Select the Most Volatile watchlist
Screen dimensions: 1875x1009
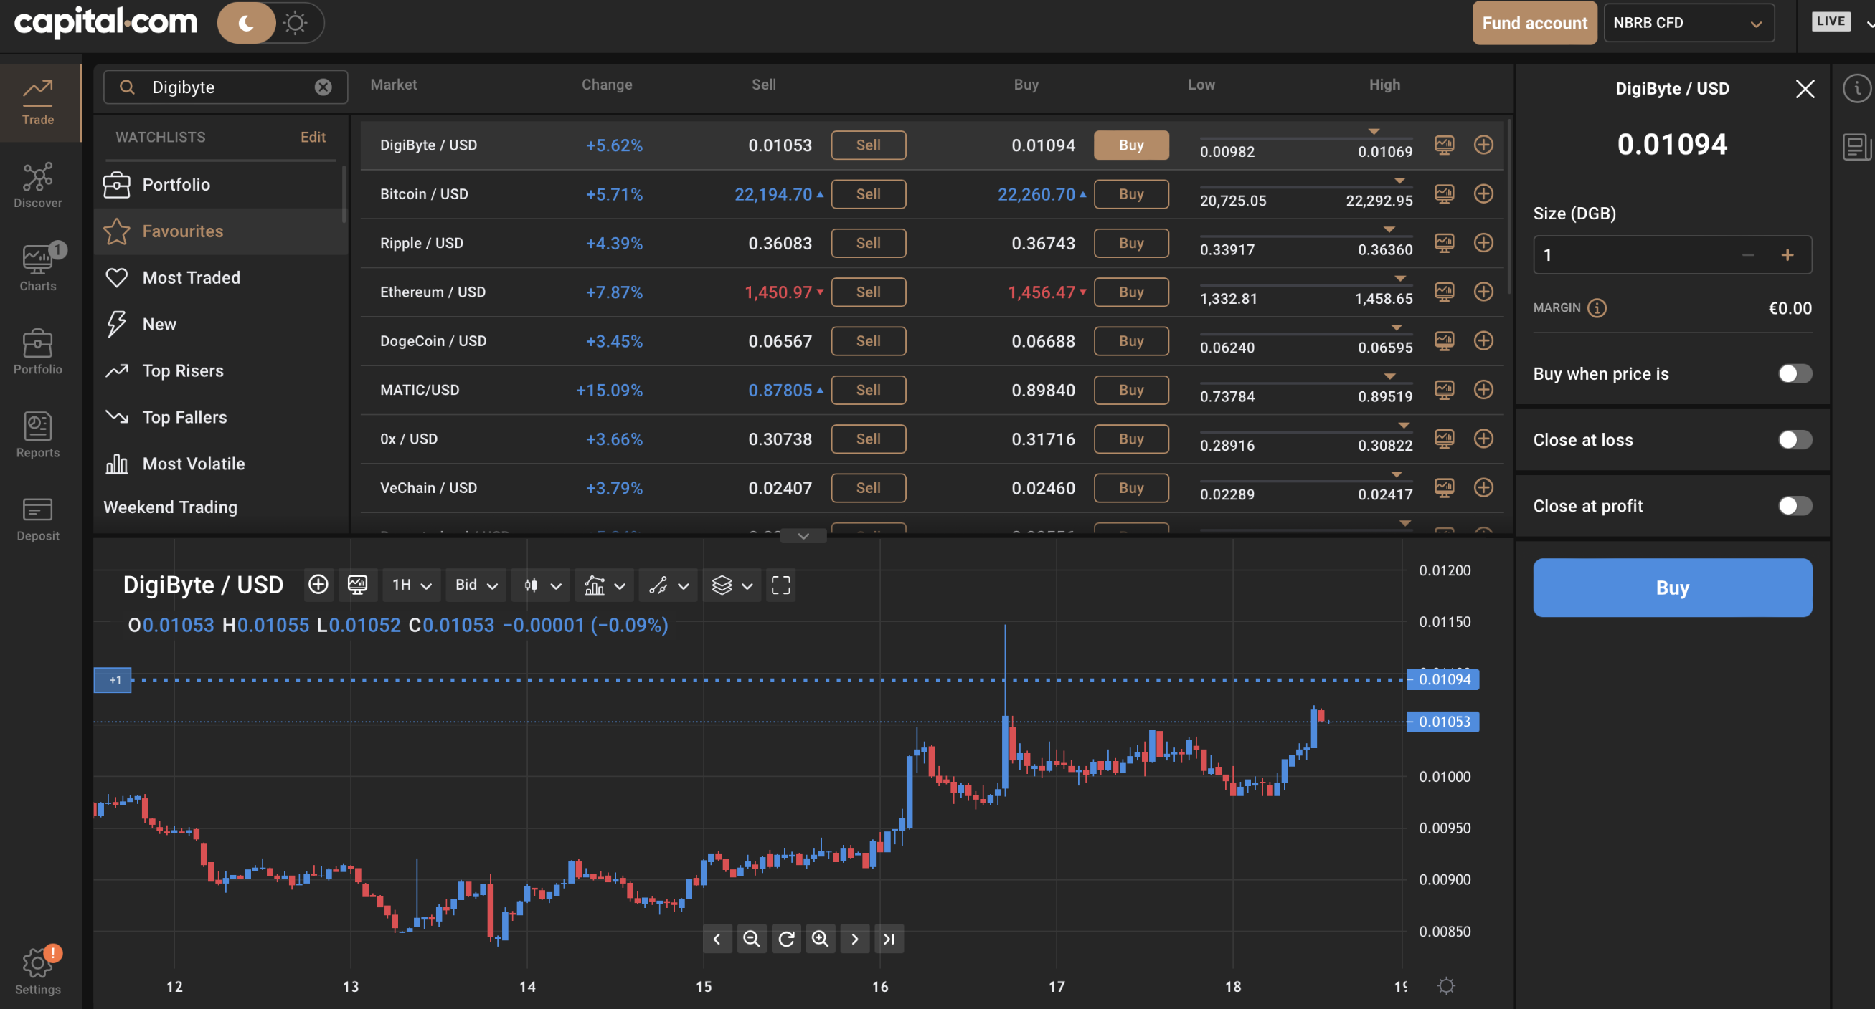(x=219, y=464)
